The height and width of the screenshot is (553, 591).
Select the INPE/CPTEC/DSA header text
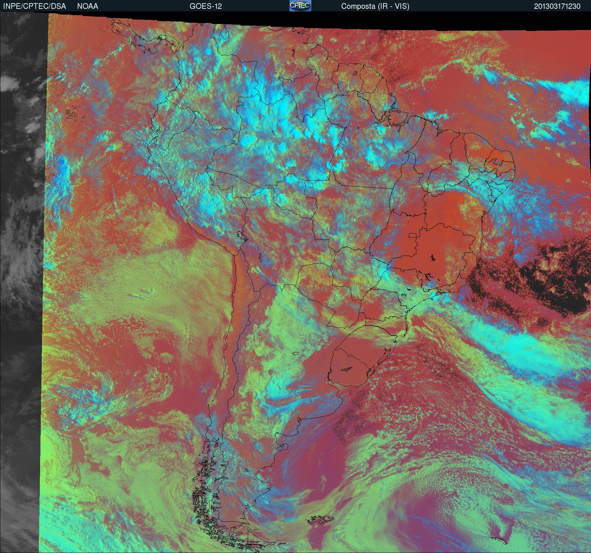coord(34,6)
